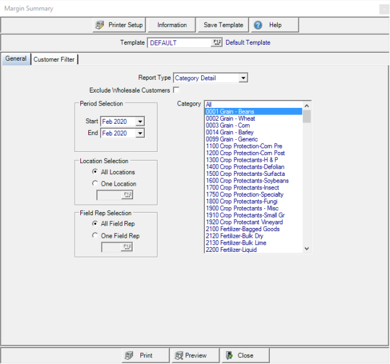Select 2130 Fertilizer-Bulk Lime
The height and width of the screenshot is (364, 390).
[253, 243]
